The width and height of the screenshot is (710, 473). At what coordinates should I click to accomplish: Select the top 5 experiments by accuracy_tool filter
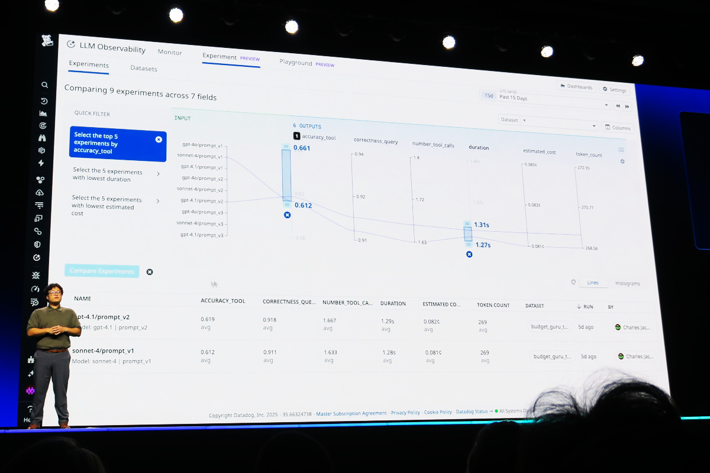[x=118, y=144]
